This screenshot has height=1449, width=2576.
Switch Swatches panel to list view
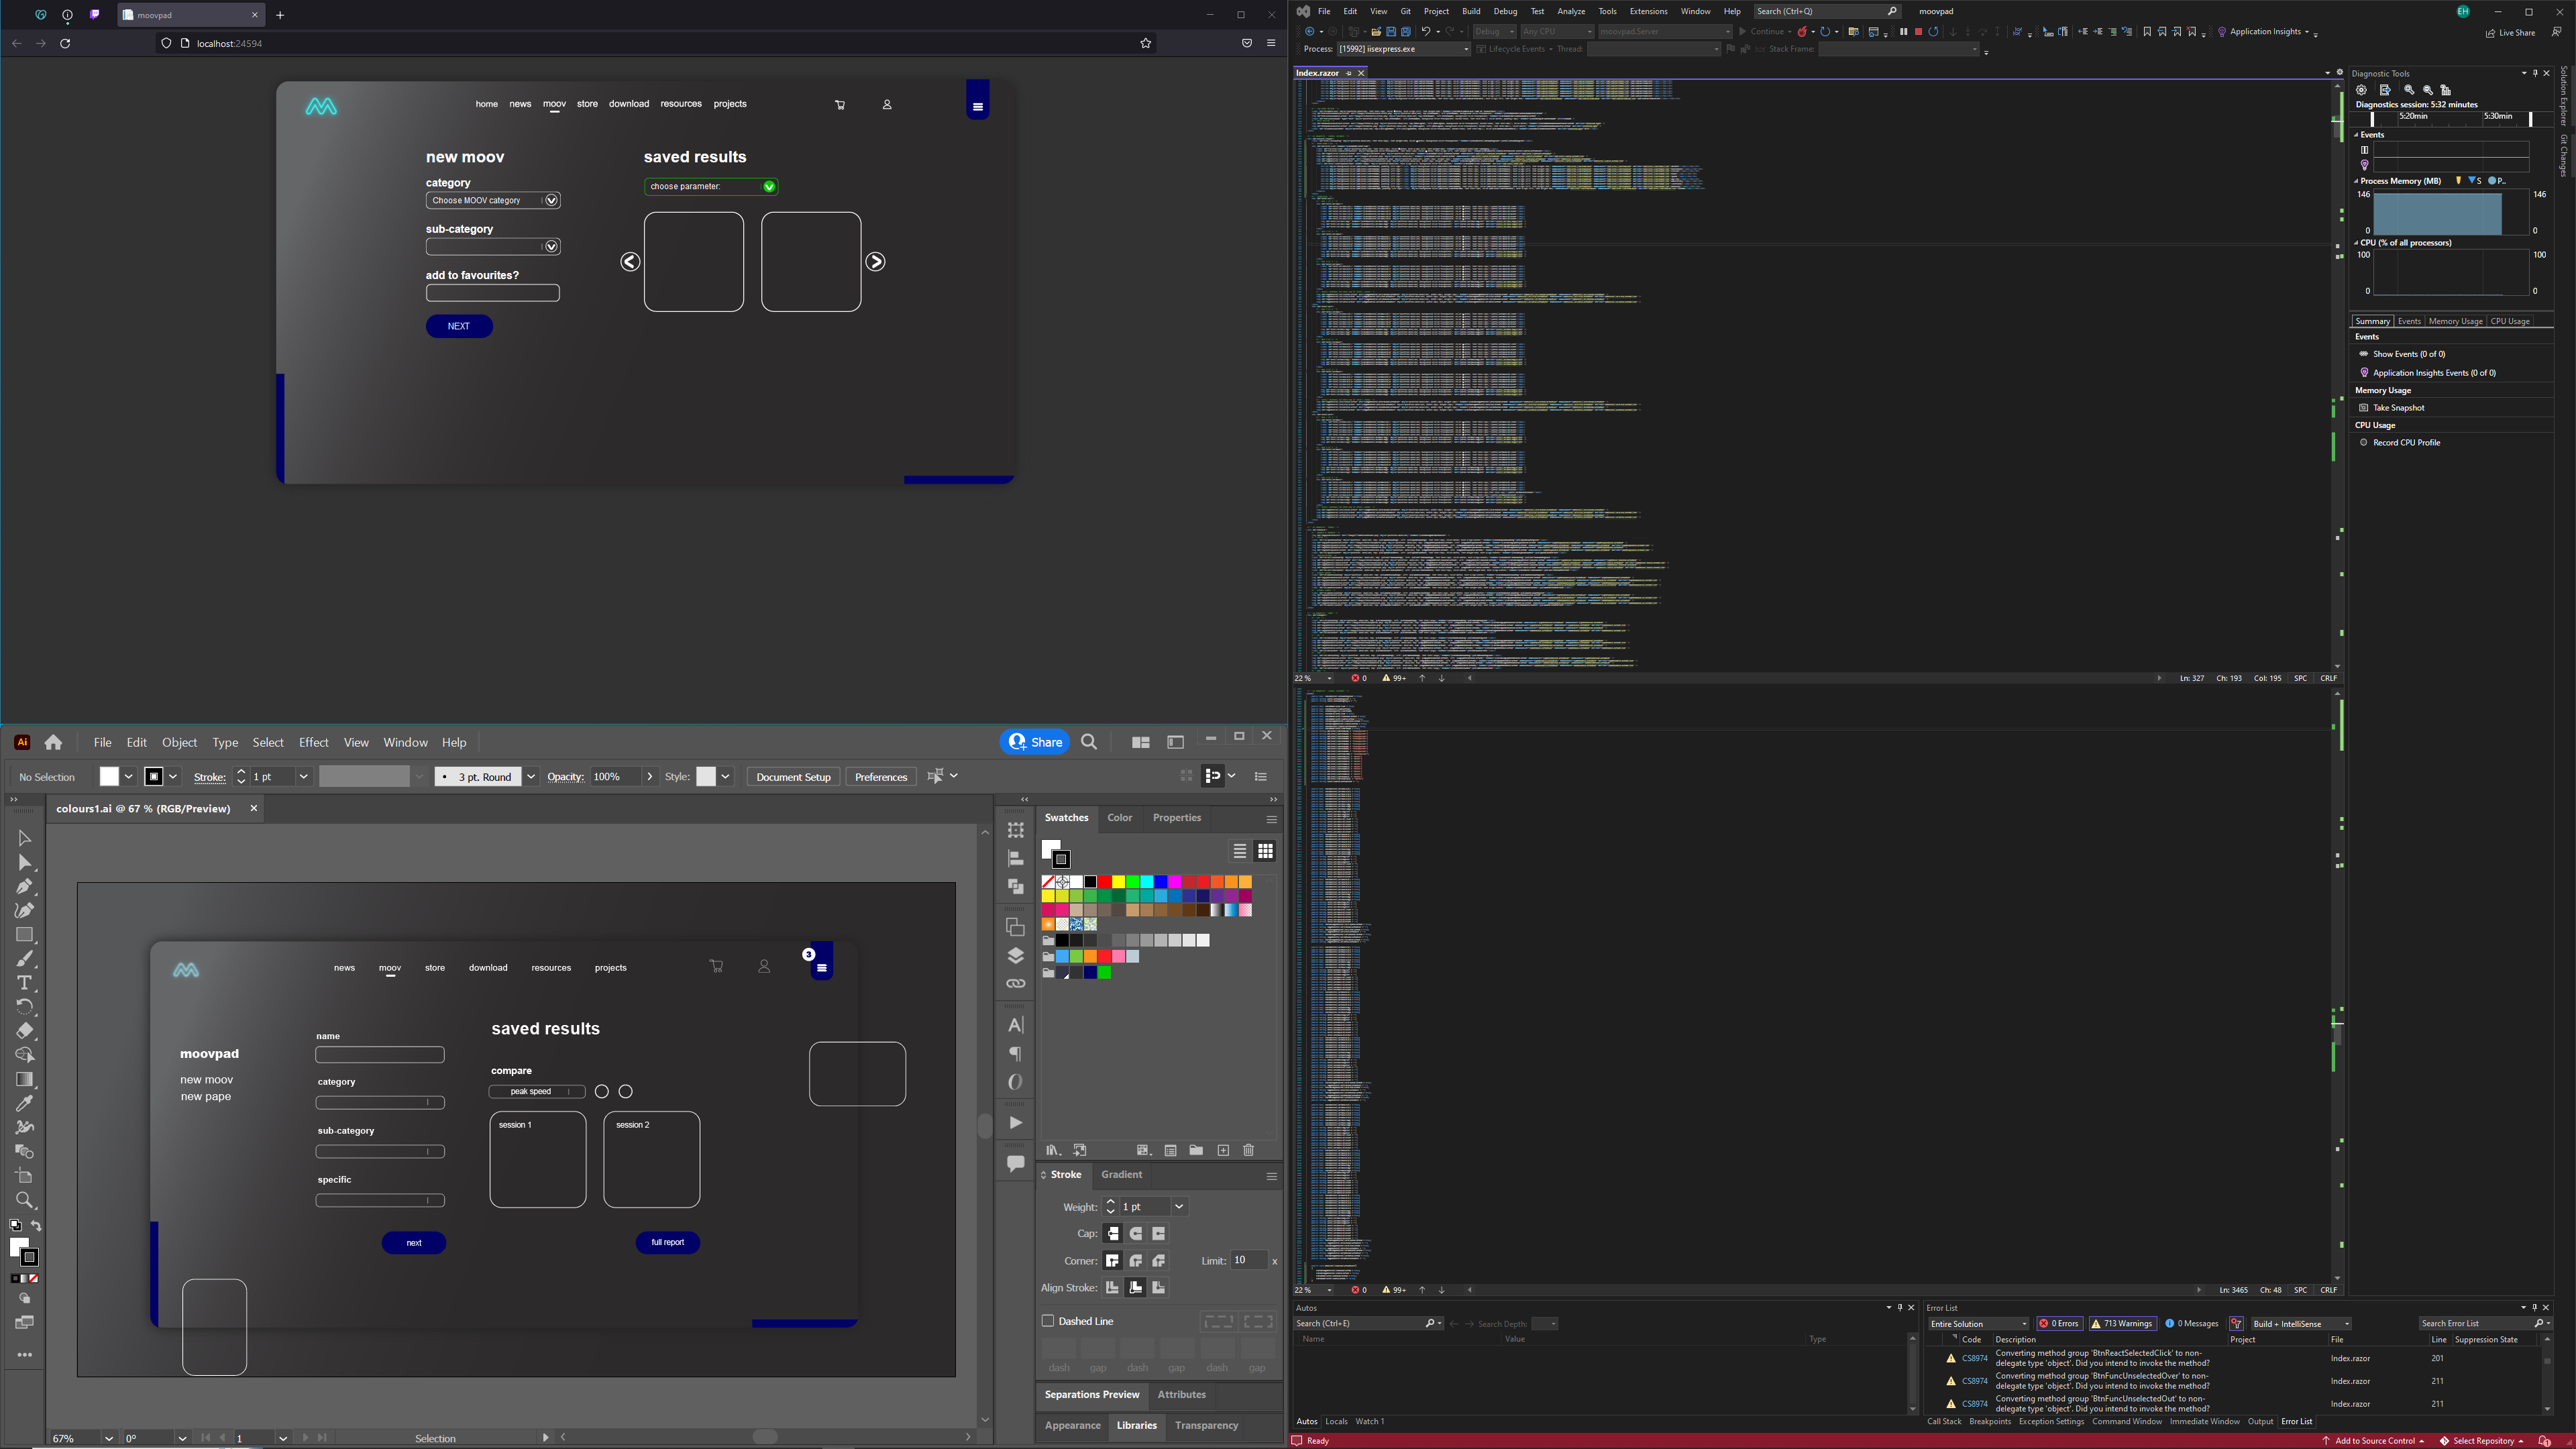pos(1240,851)
